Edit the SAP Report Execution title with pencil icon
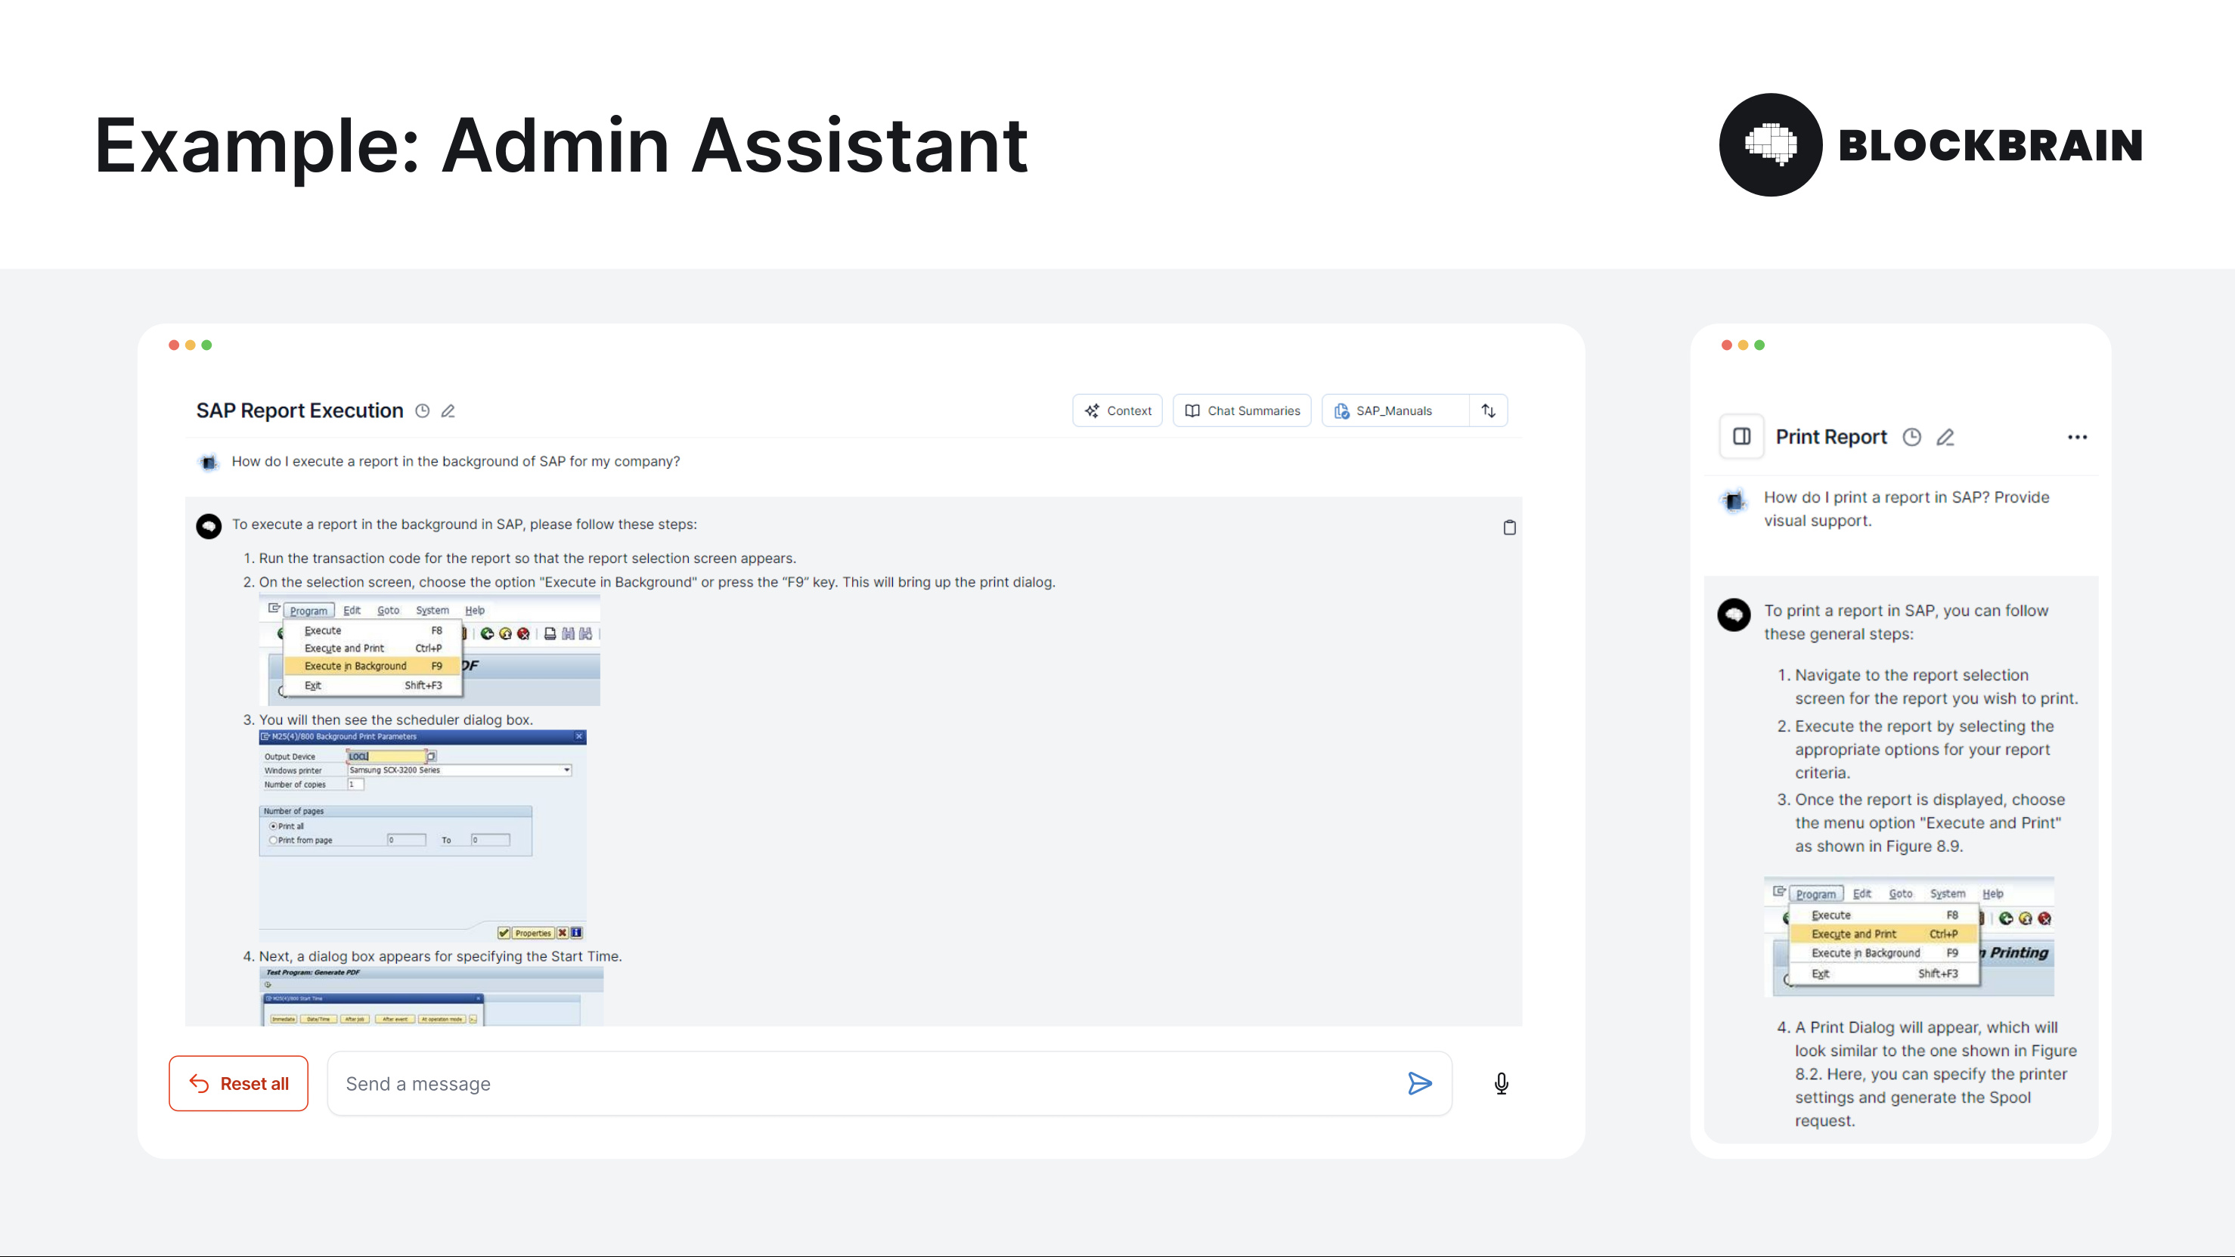 coord(448,411)
